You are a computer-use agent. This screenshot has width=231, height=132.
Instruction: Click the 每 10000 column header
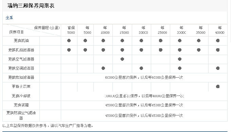click(x=105, y=30)
